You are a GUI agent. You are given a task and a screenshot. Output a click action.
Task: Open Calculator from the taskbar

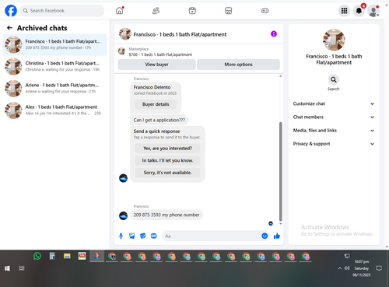52,256
